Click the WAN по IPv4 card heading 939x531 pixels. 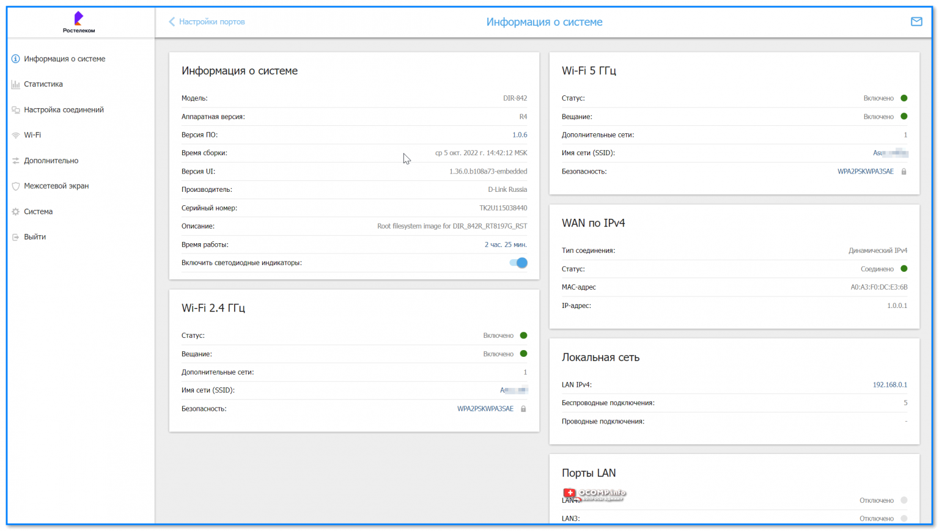pyautogui.click(x=593, y=223)
